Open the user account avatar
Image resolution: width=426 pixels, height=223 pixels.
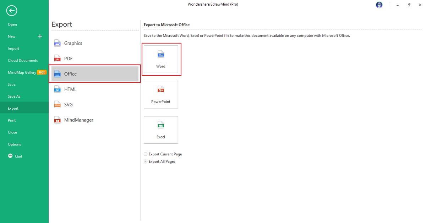(x=379, y=5)
